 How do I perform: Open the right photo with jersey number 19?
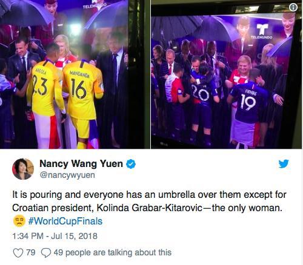[227, 74]
